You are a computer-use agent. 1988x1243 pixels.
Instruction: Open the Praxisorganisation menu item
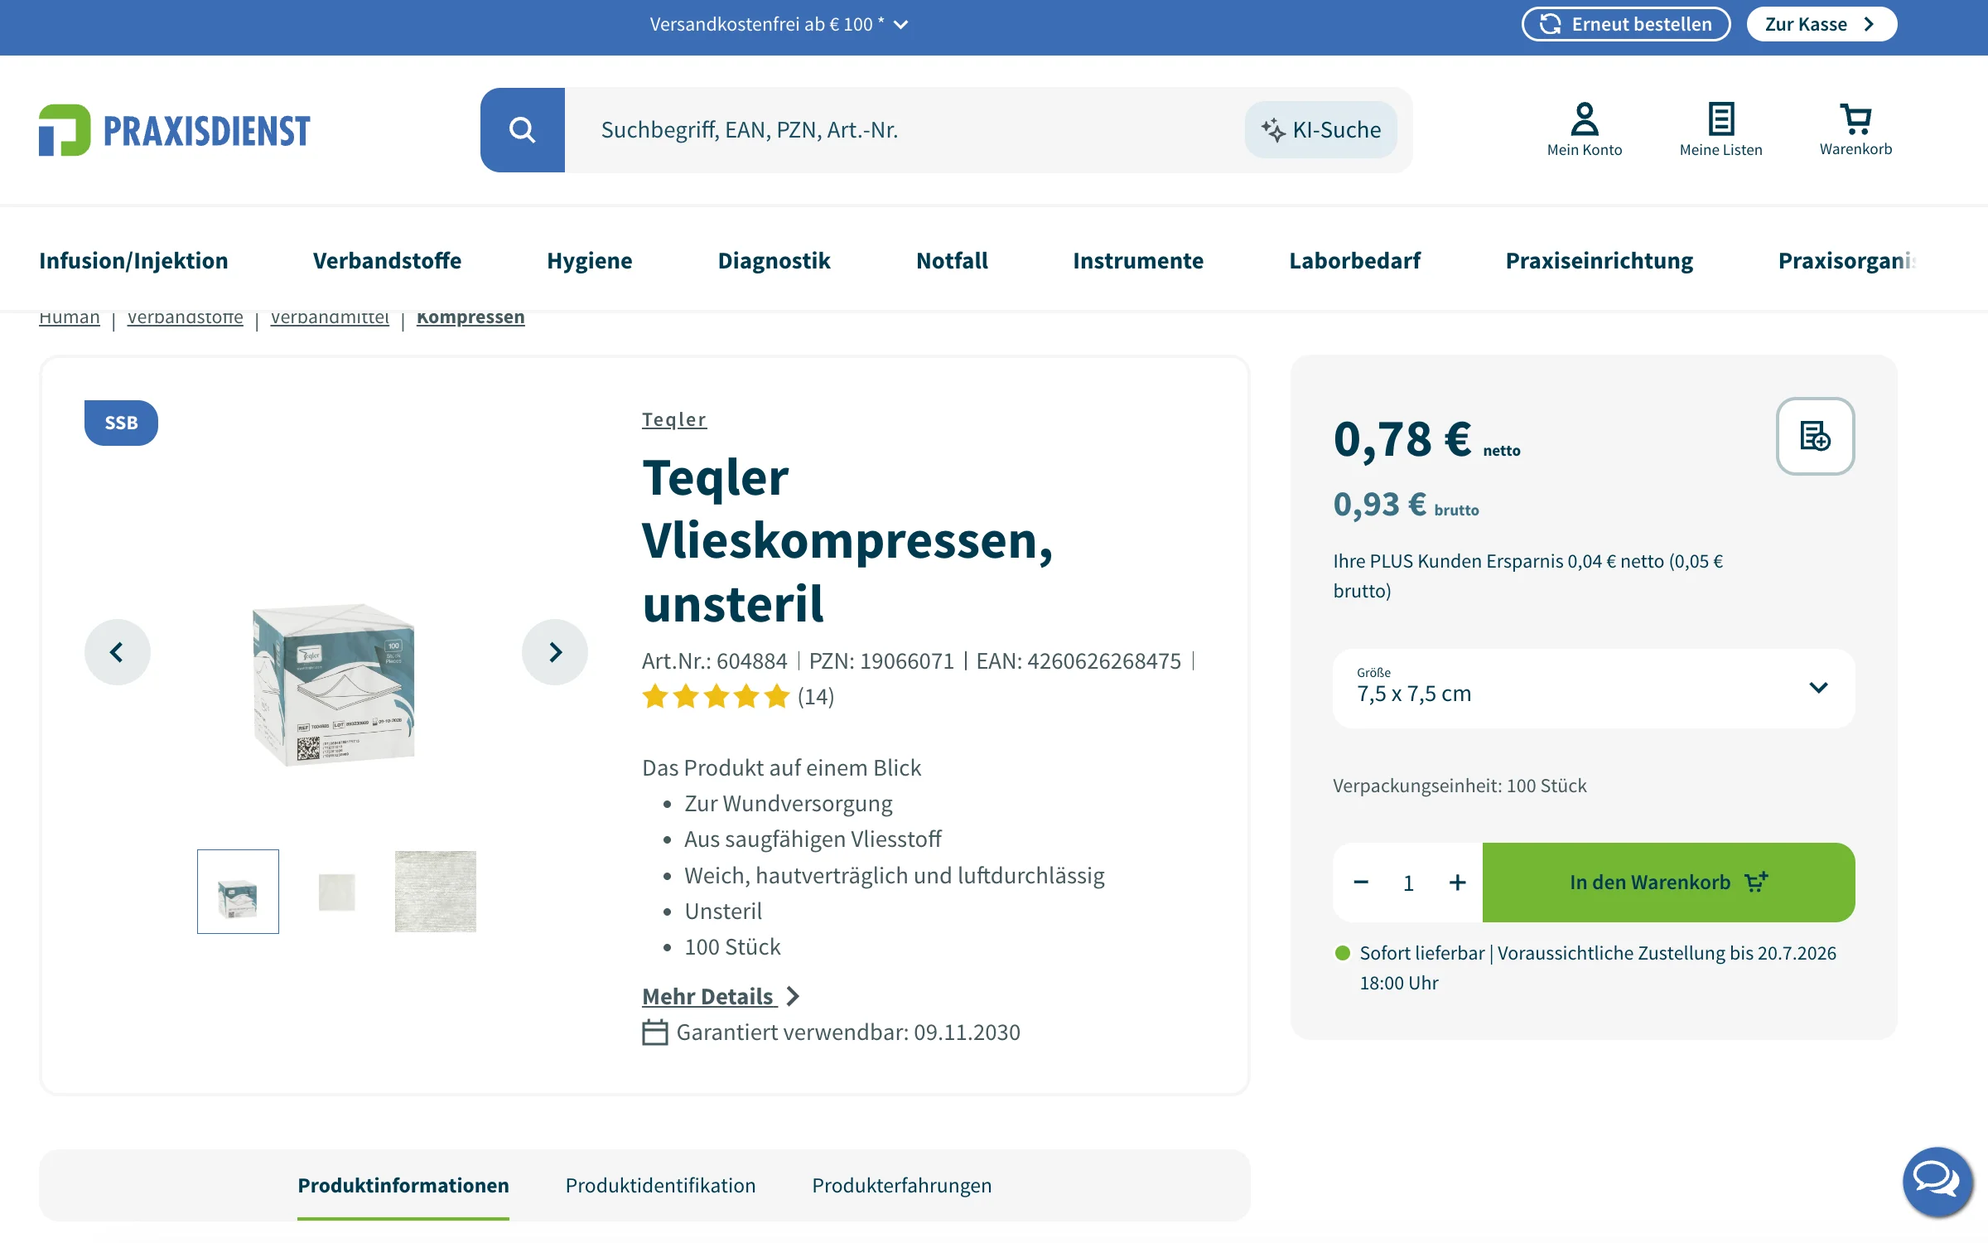coord(1847,260)
